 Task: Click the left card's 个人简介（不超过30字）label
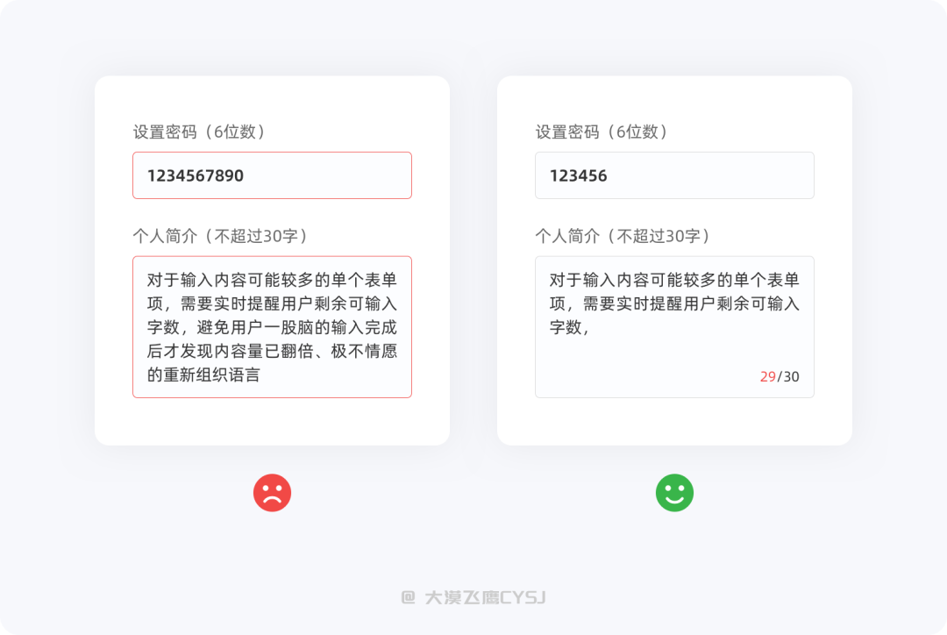220,236
